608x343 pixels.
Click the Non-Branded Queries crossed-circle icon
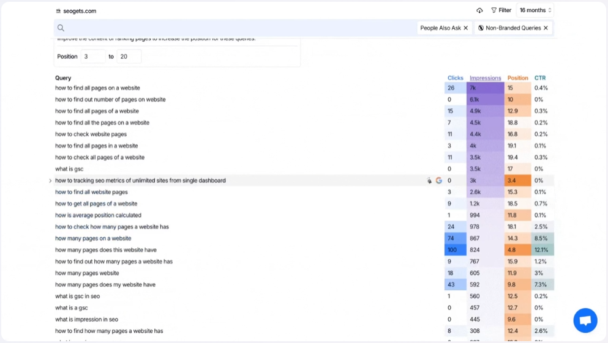coord(481,28)
